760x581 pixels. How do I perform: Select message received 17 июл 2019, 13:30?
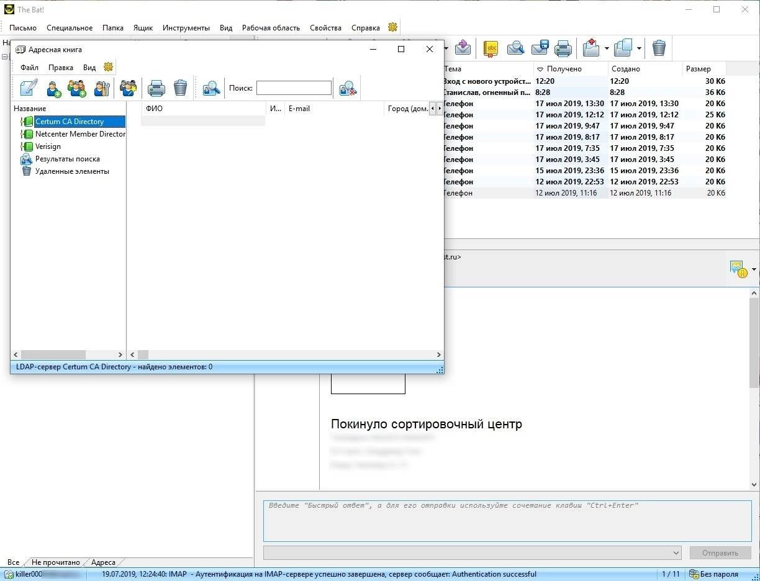(x=584, y=104)
